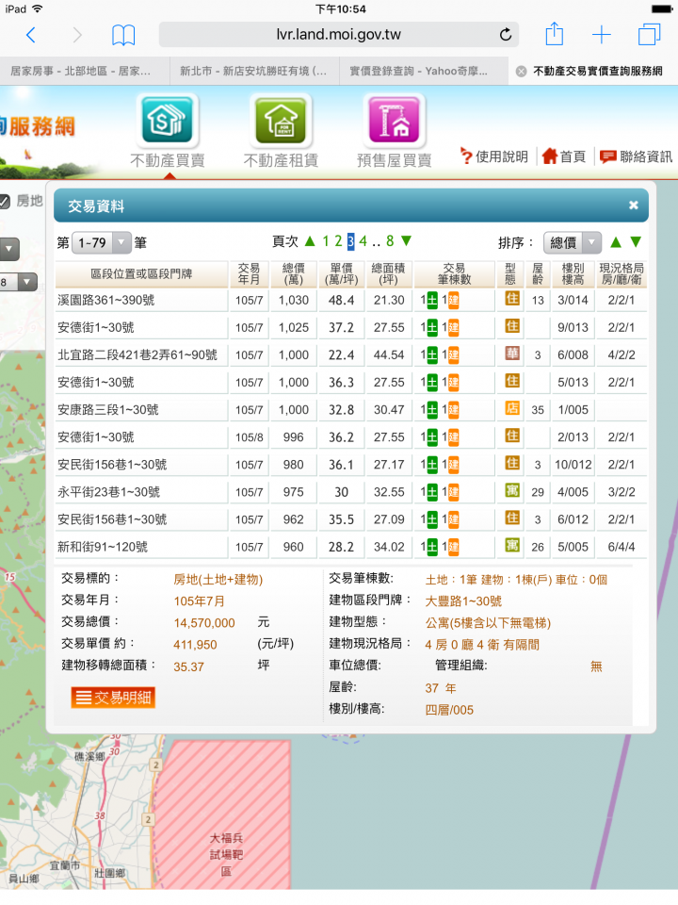Open 不動產租賃 section icon

(281, 122)
